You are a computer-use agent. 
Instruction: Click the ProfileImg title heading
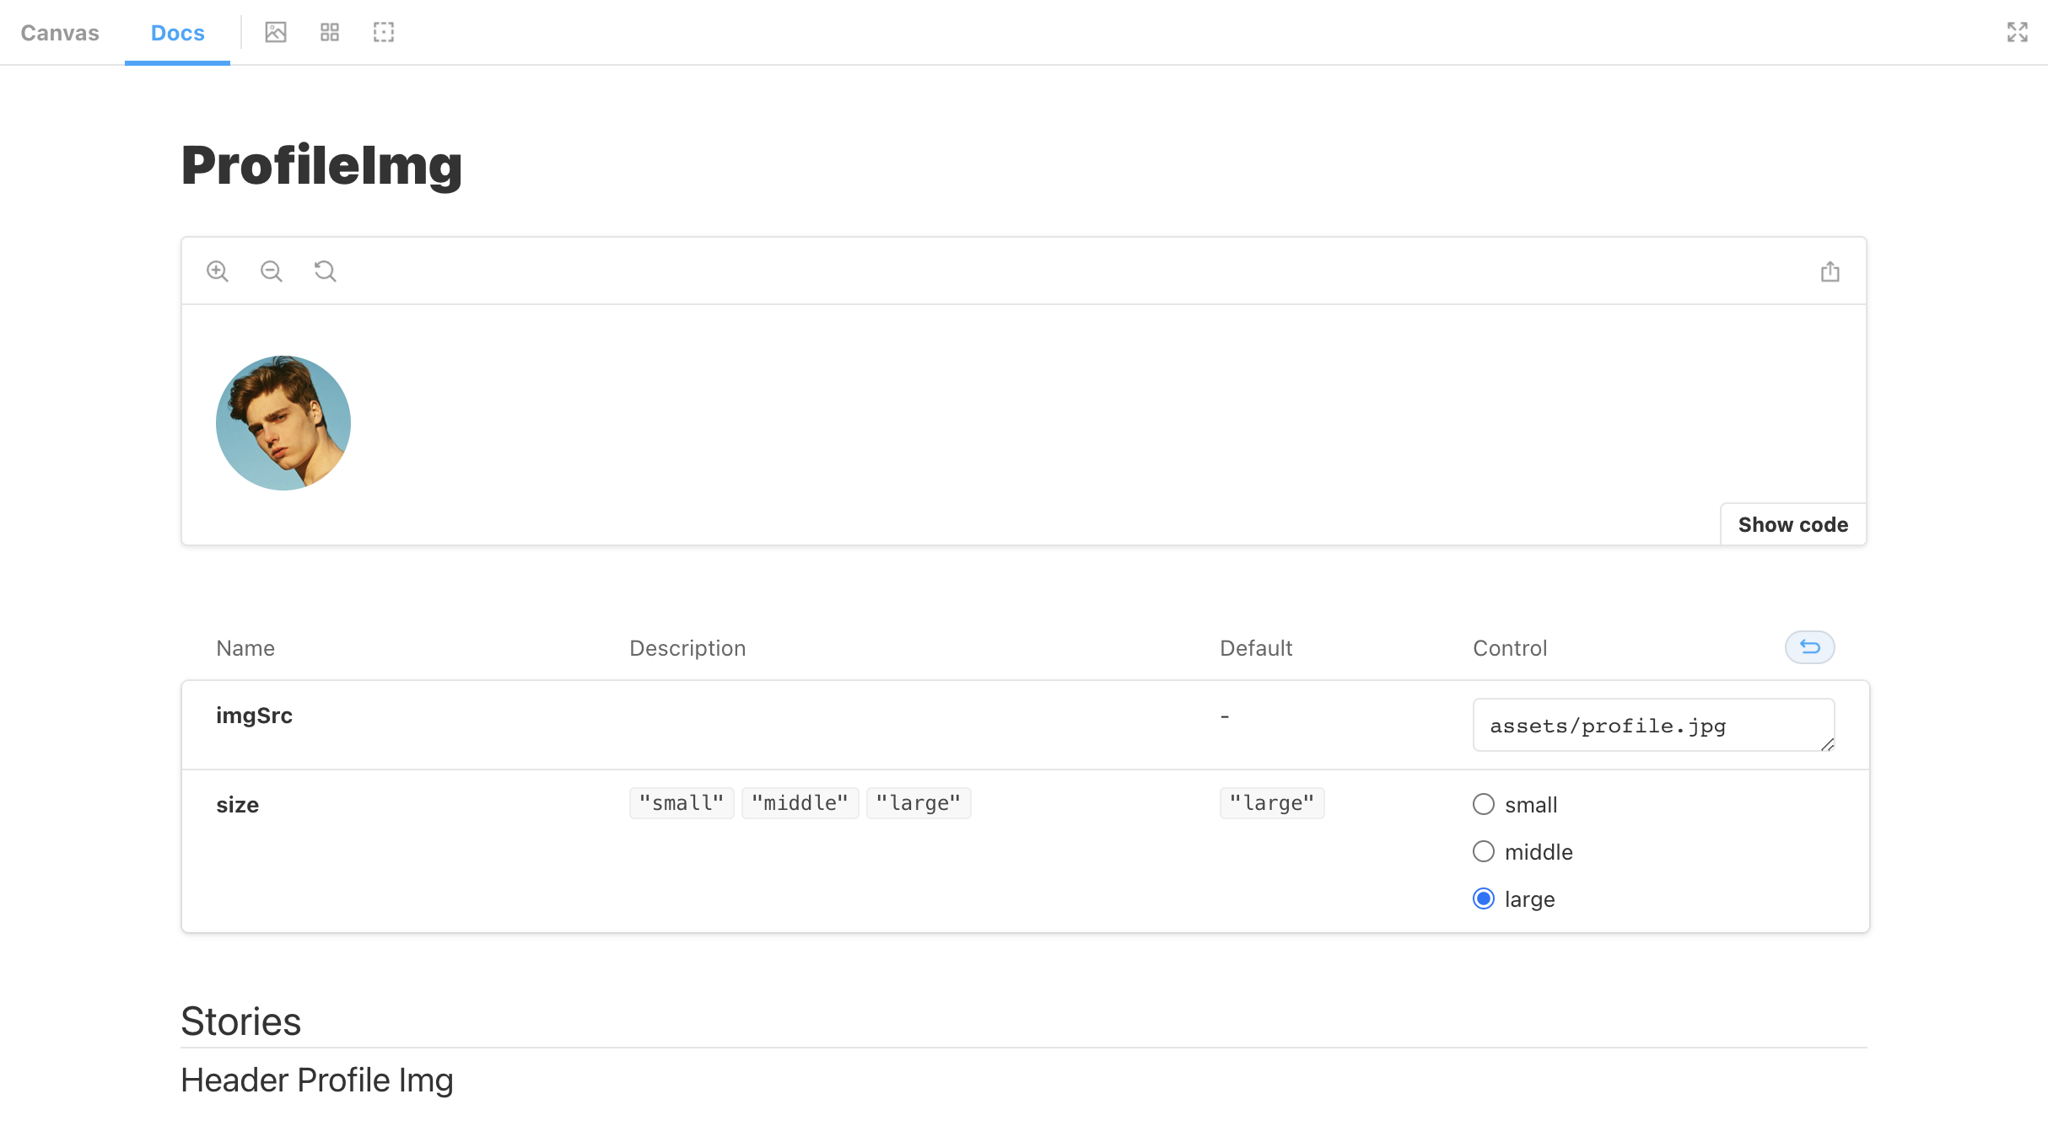point(321,165)
